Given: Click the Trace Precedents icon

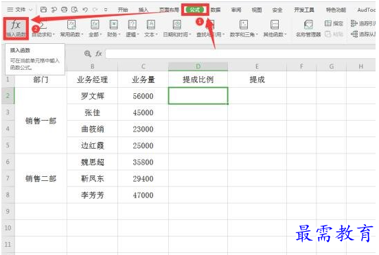Looking at the screenshot, I should point(354,23).
